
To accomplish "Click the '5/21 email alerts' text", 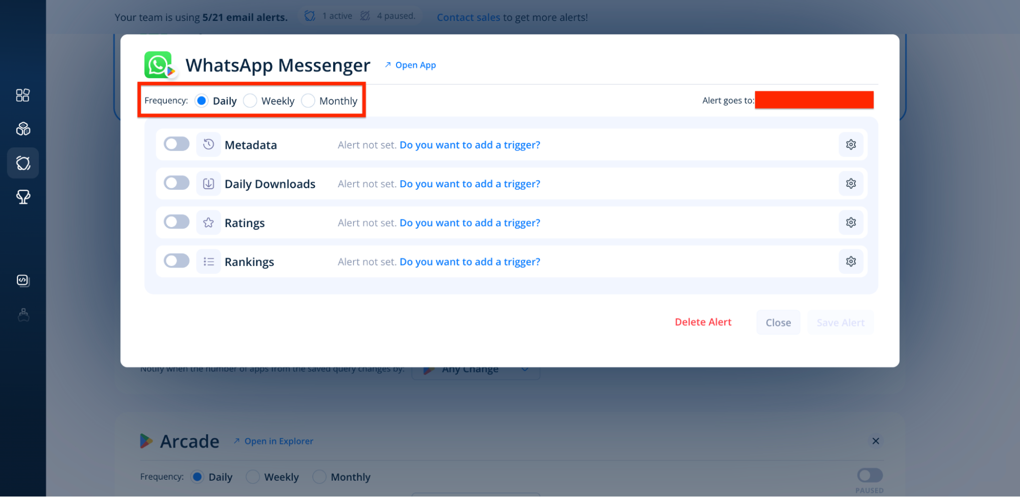I will coord(245,17).
